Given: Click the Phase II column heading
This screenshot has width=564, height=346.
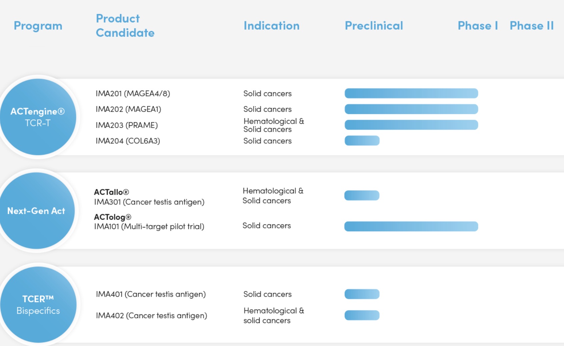Looking at the screenshot, I should pyautogui.click(x=531, y=26).
